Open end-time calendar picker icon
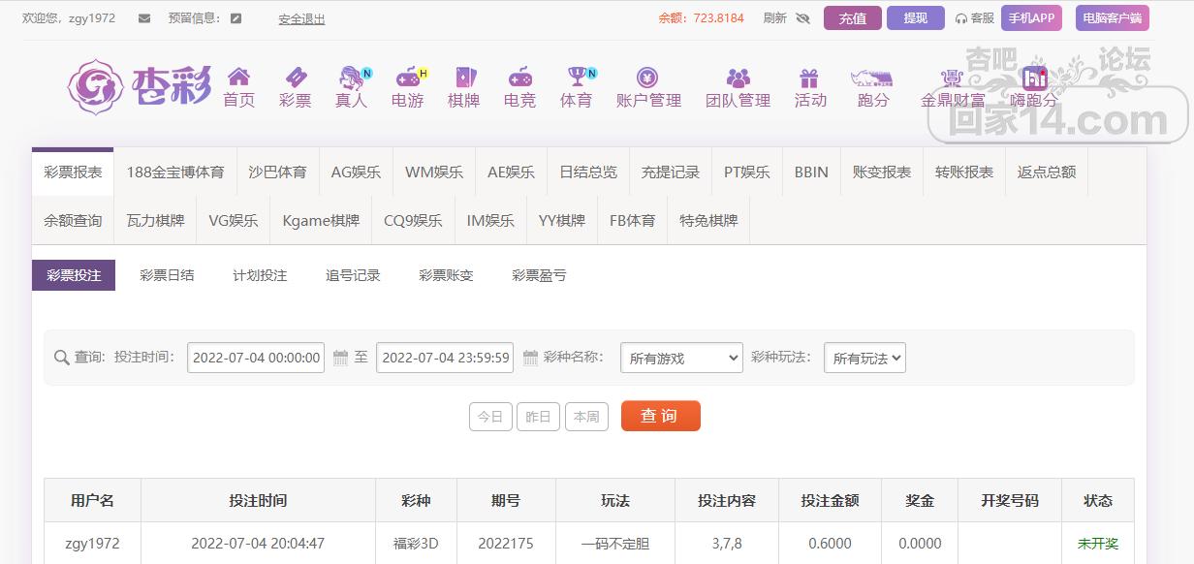1194x564 pixels. point(530,358)
